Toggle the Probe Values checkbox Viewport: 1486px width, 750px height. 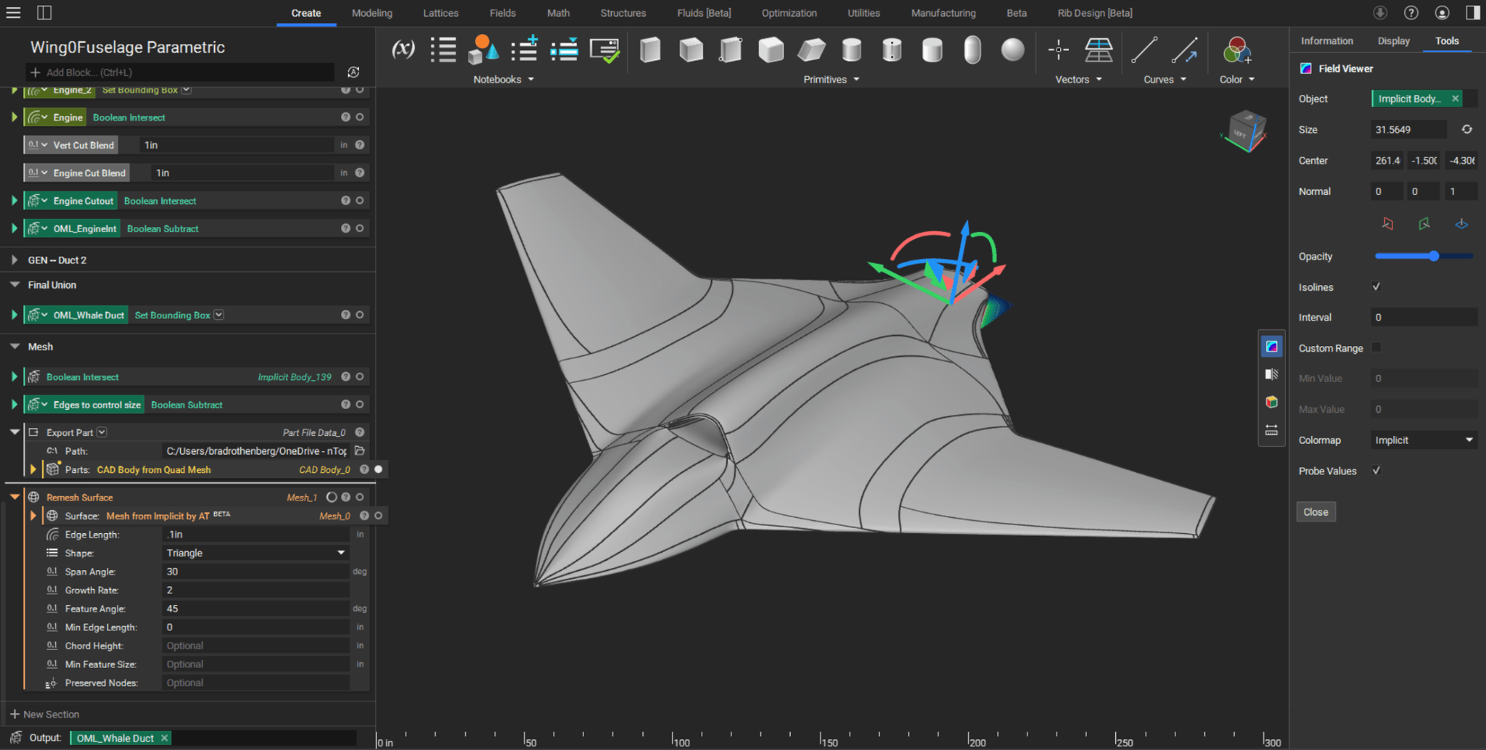(1376, 470)
